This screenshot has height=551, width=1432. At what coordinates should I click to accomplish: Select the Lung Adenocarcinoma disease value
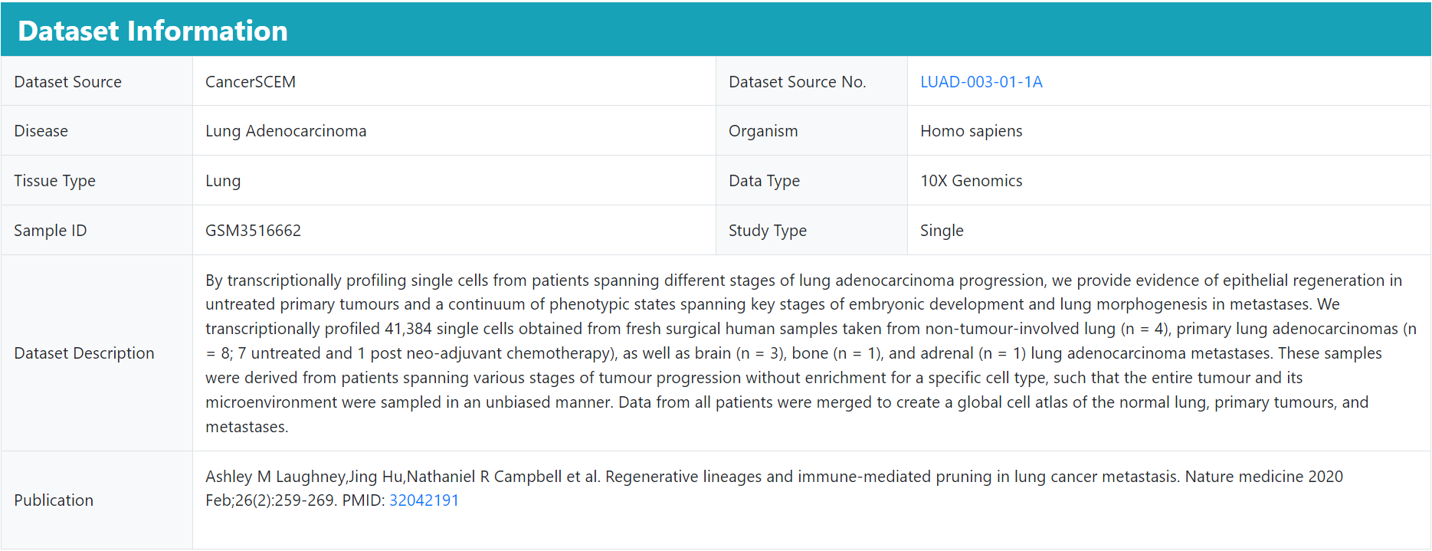286,131
